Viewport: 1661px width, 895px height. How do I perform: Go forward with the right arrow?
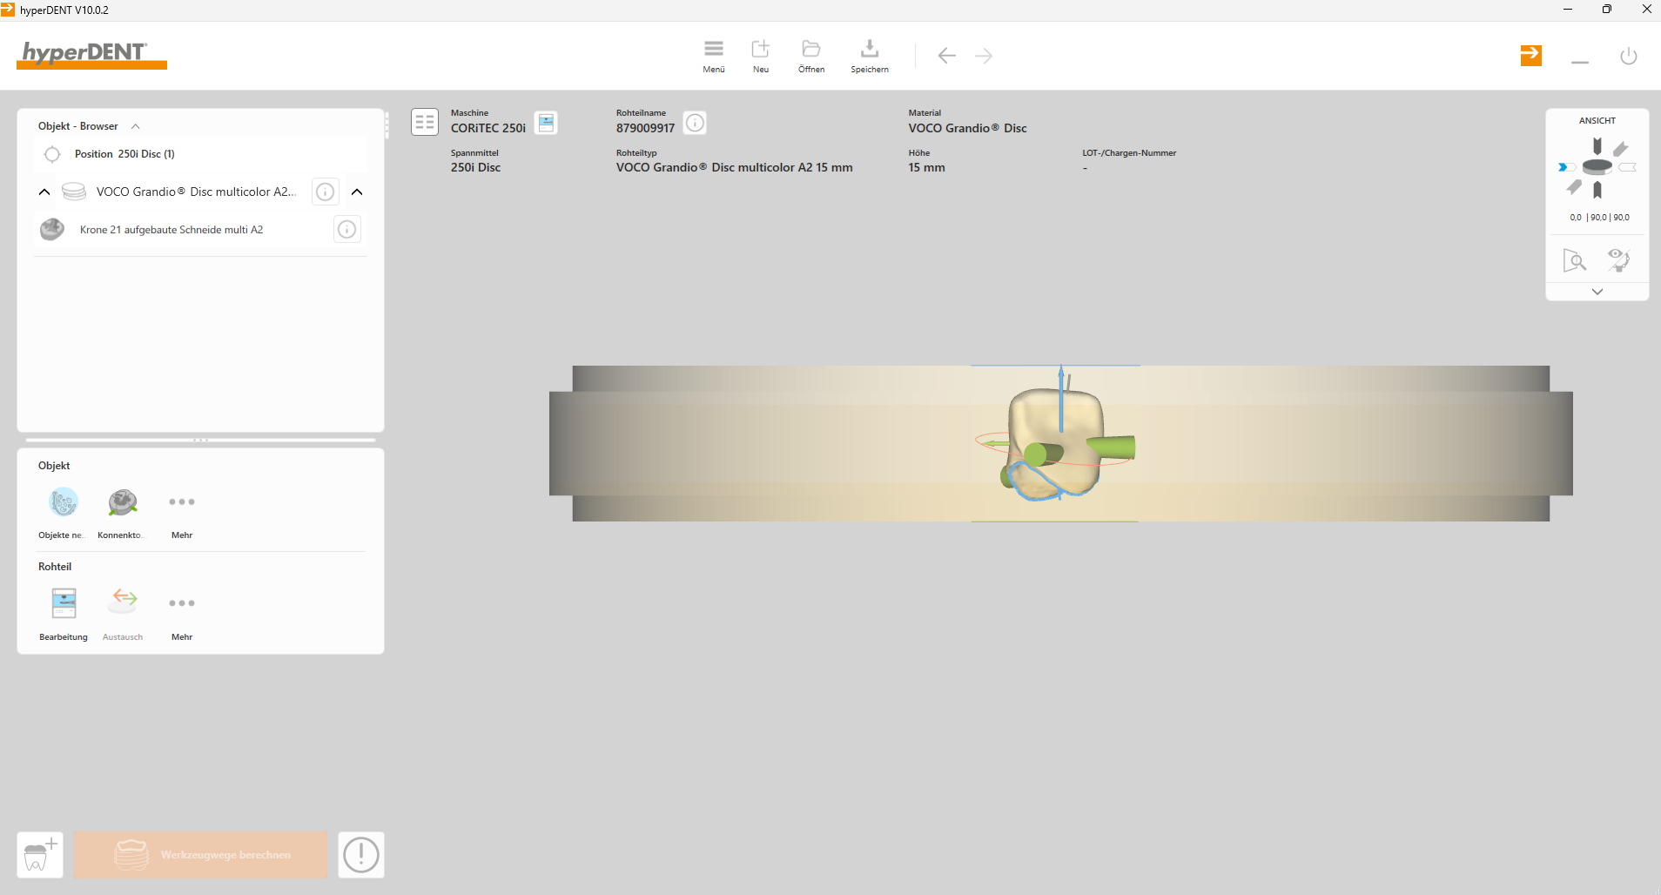pyautogui.click(x=984, y=56)
